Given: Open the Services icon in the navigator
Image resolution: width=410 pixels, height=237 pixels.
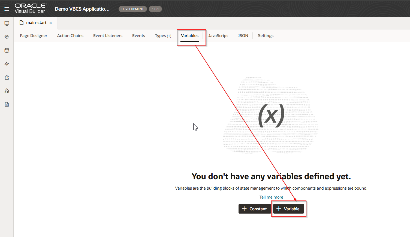Looking at the screenshot, I should click(7, 37).
